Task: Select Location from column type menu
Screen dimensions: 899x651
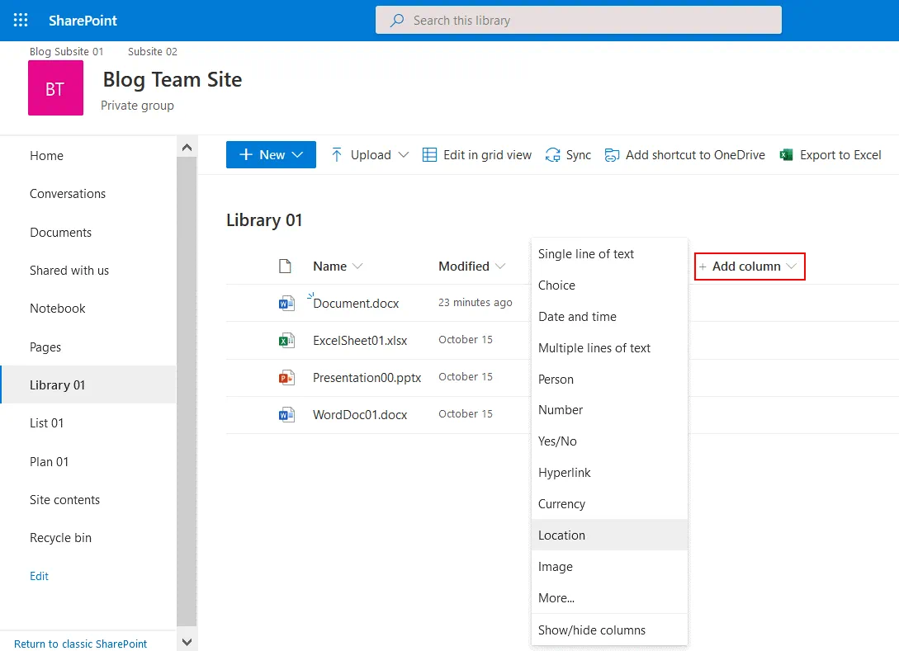Action: (561, 535)
